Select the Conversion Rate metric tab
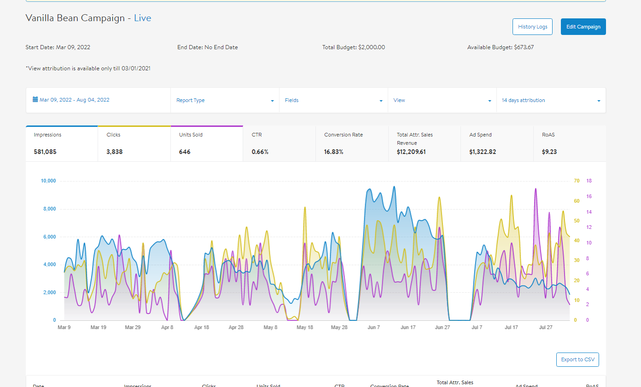641x387 pixels. tap(352, 143)
